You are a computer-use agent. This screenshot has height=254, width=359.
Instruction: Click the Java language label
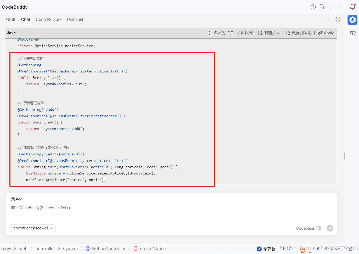[11, 33]
